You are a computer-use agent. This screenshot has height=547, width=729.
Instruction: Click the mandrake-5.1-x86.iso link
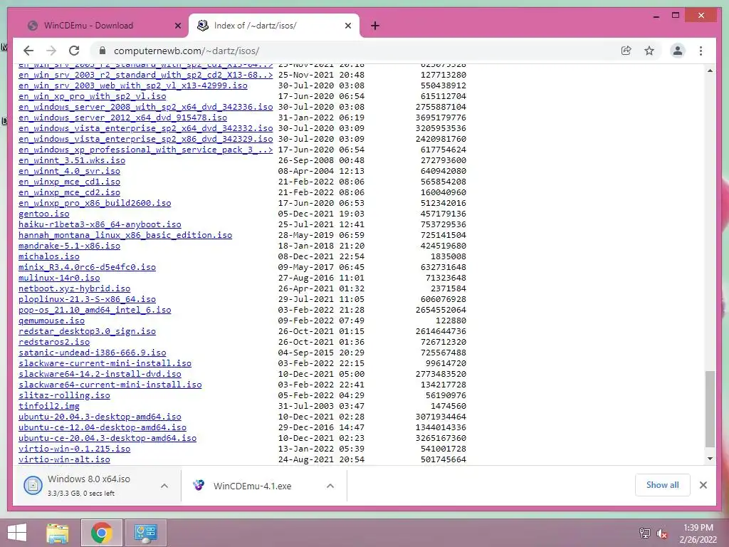69,246
